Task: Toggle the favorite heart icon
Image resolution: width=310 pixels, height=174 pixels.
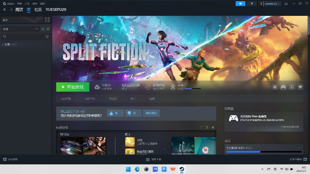Action: click(x=300, y=87)
